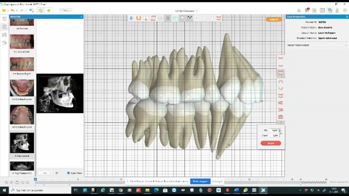Select the Int Occlusal Lower photo

click(22, 88)
